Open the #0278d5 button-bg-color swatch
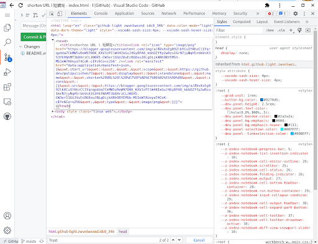Screen dimensions: 318x244 pyautogui.click(x=261, y=100)
